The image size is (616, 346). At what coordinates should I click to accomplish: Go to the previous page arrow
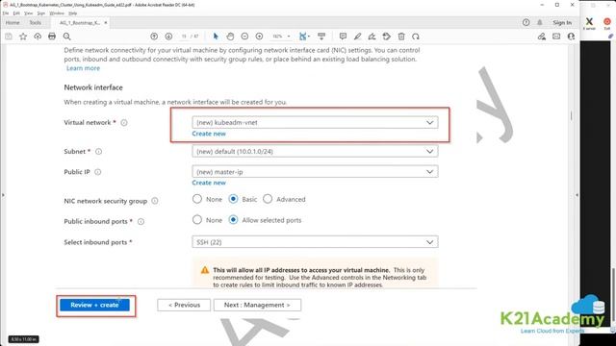pos(154,37)
